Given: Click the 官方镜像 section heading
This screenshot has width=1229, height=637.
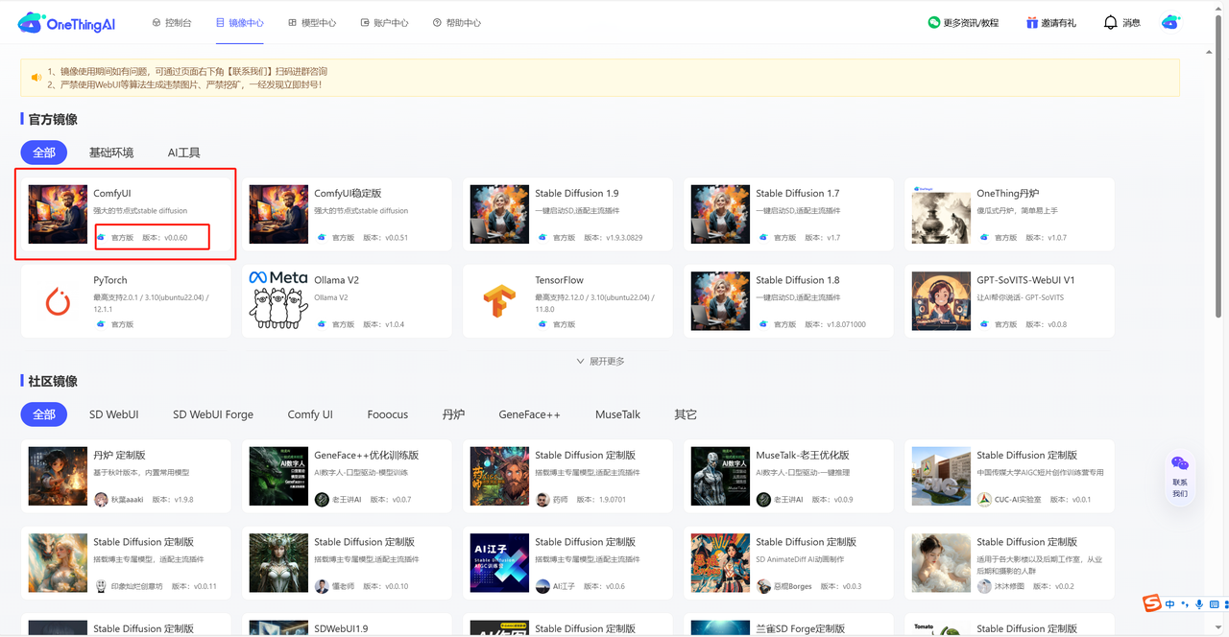Looking at the screenshot, I should click(x=52, y=120).
